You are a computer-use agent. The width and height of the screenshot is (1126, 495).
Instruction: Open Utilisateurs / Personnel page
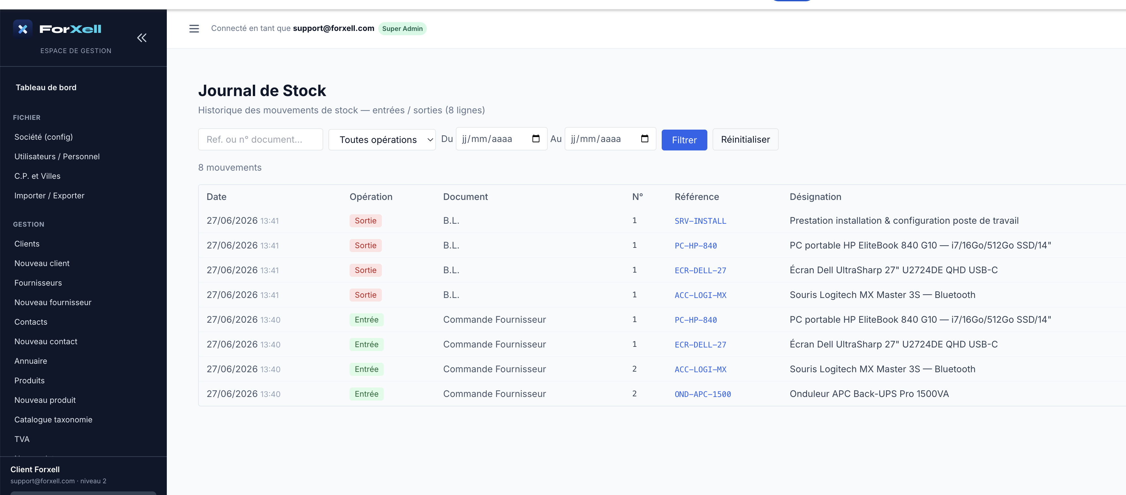point(57,156)
